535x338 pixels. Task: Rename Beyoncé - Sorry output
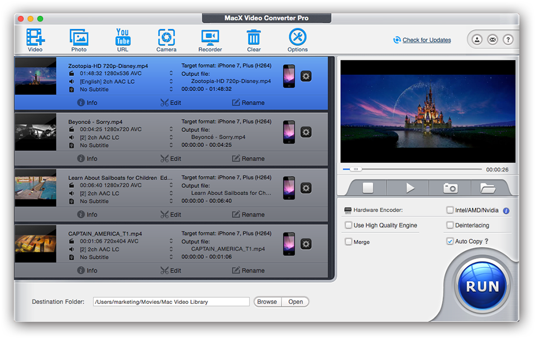[x=249, y=159]
